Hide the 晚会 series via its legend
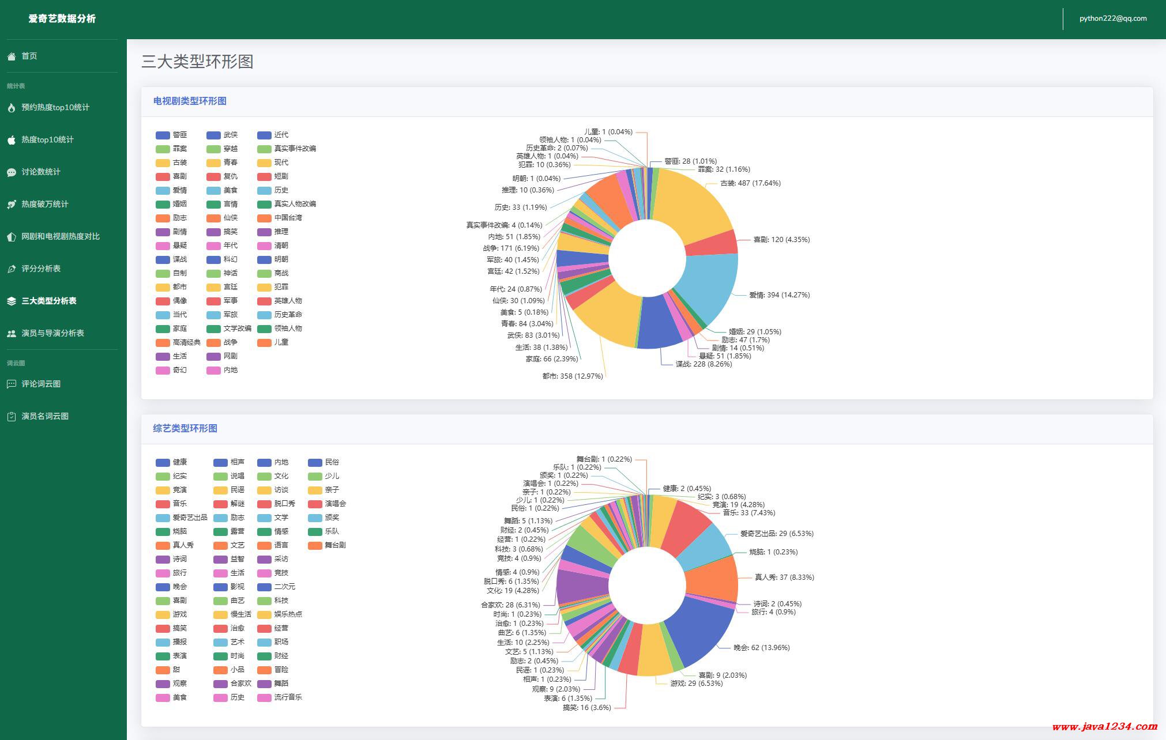This screenshot has height=740, width=1166. (179, 587)
